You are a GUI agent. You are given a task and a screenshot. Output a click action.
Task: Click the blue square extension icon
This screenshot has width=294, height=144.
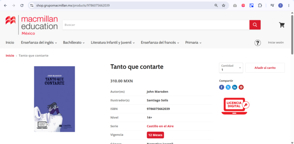point(252,5)
